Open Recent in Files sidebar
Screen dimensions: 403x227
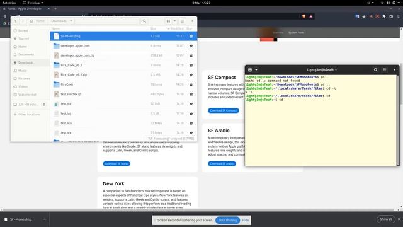click(x=30, y=31)
